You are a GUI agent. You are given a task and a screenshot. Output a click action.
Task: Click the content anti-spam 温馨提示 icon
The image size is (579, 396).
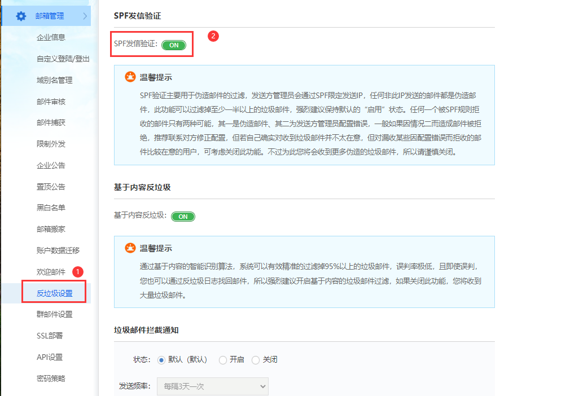pos(130,248)
